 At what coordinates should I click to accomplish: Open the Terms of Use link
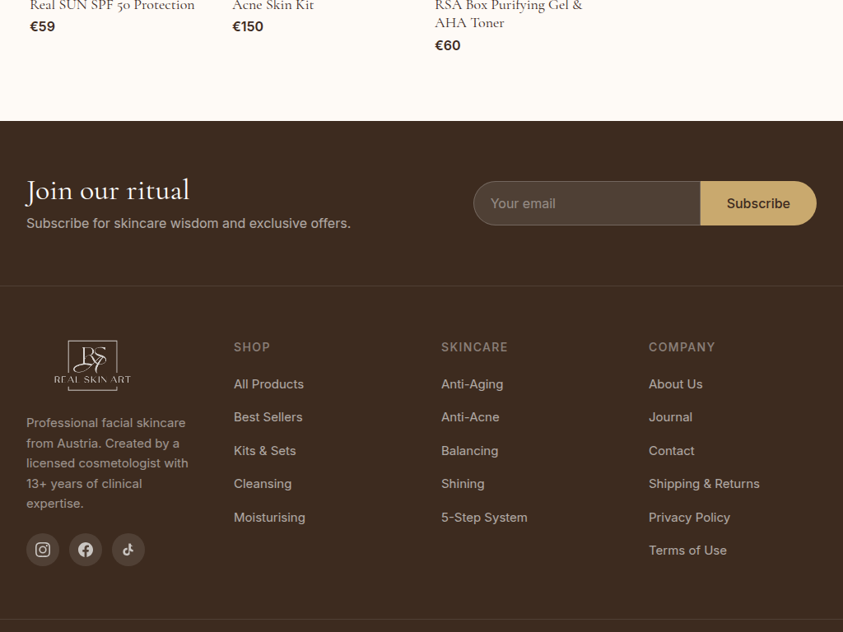coord(687,551)
